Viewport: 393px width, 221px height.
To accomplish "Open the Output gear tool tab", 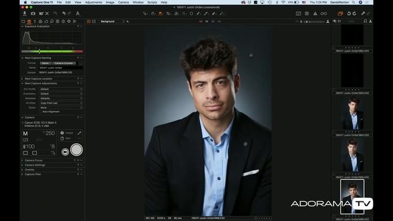I will click(69, 21).
